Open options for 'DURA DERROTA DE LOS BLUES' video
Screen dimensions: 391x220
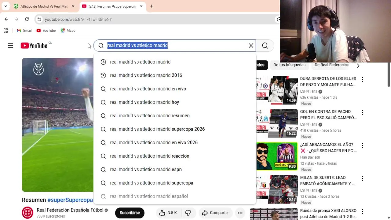pos(363,79)
